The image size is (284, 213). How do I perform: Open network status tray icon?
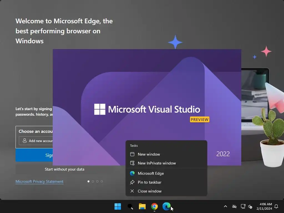point(243,206)
